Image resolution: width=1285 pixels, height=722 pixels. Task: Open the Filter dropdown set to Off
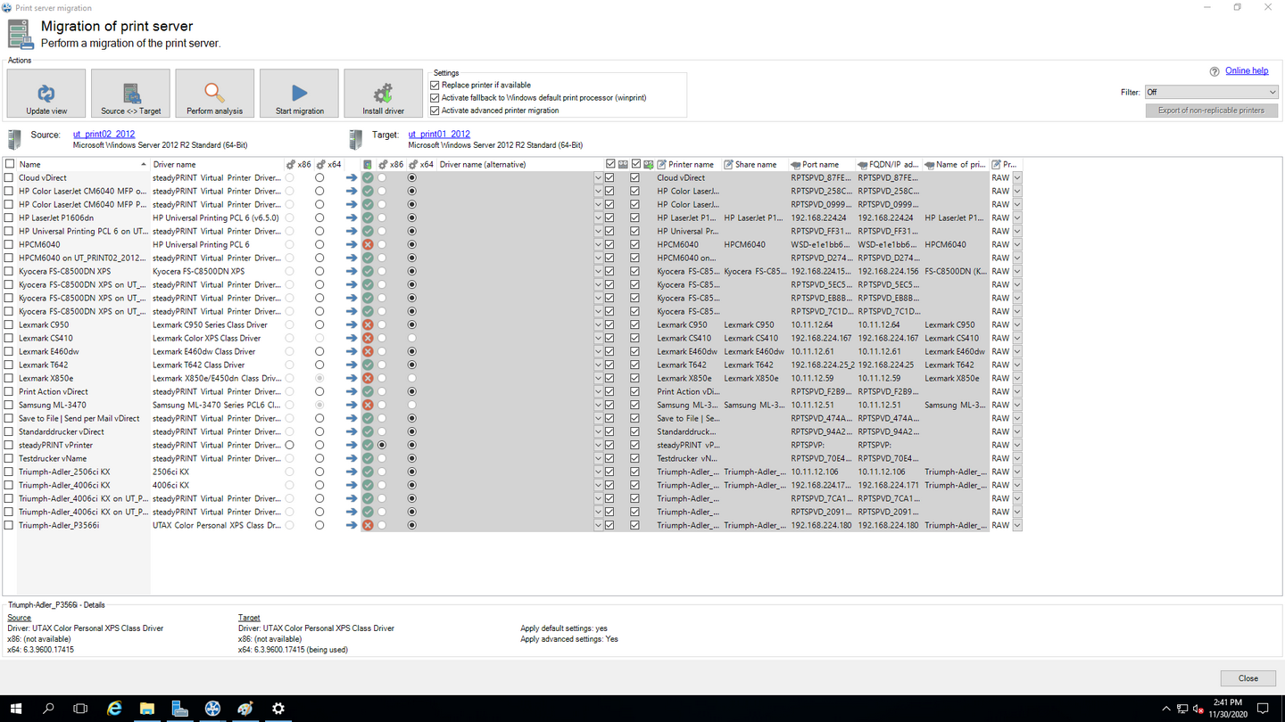pos(1211,92)
